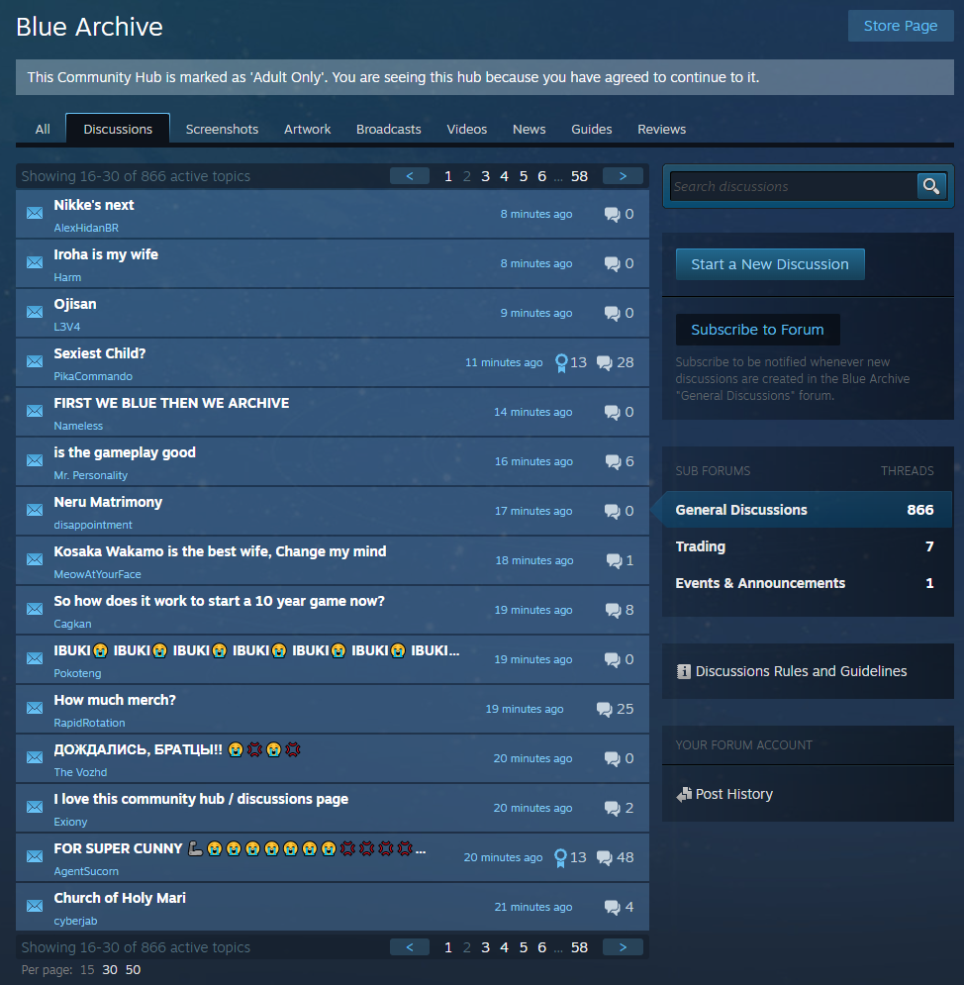Click envelope icon beside Ojisan thread

pos(35,312)
